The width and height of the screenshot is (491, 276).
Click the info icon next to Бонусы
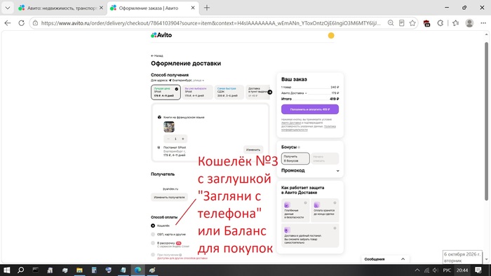pyautogui.click(x=299, y=147)
